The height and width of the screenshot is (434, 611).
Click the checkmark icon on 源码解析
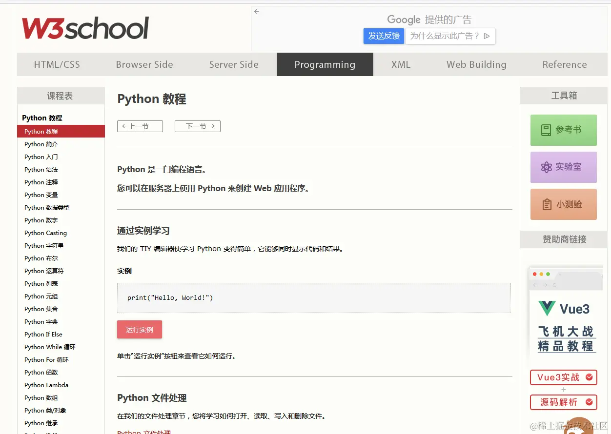(589, 402)
